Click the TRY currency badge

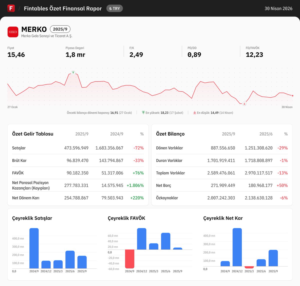114,8
